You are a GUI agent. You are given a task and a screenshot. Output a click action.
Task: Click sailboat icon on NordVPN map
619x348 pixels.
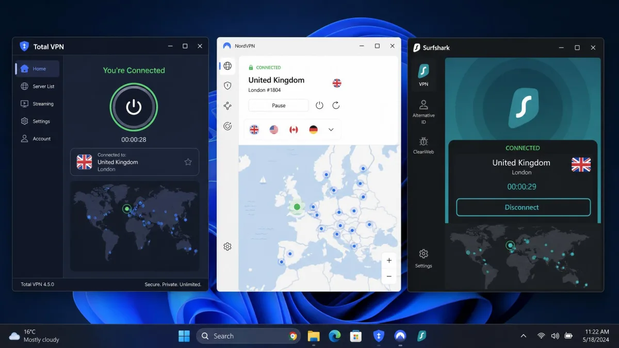coord(263,180)
